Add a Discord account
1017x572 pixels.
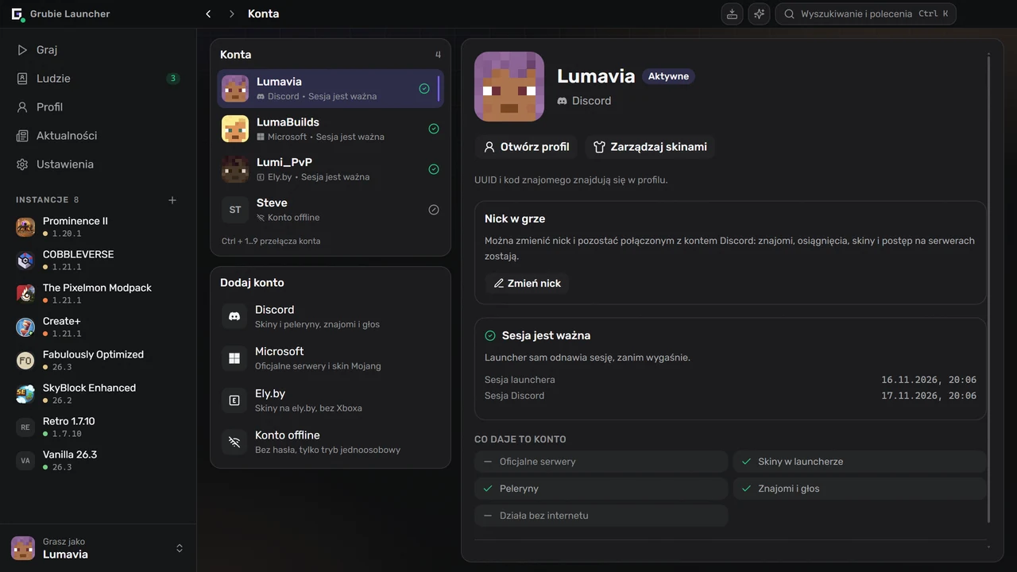click(331, 316)
